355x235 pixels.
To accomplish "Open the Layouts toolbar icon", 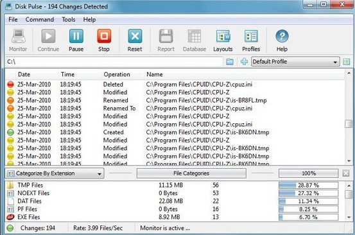I will [x=223, y=36].
